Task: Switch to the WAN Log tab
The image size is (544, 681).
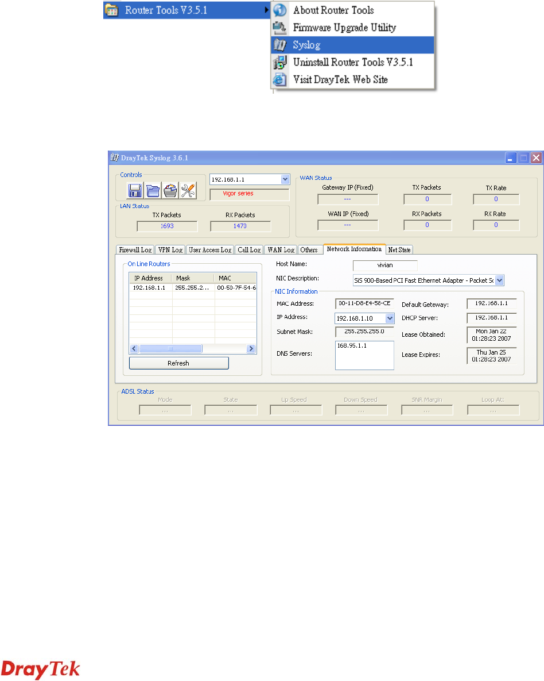Action: point(281,250)
